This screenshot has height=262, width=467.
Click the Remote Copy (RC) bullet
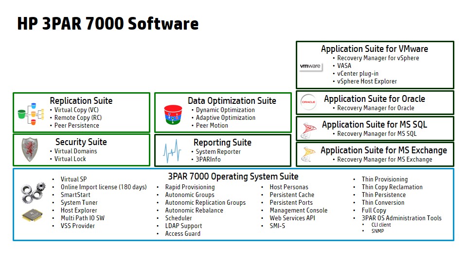tap(78, 117)
